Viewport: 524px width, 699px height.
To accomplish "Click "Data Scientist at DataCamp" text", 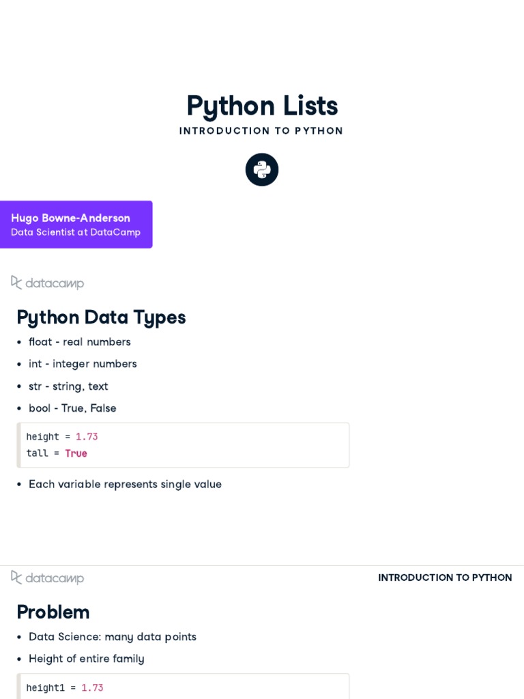I will [76, 232].
